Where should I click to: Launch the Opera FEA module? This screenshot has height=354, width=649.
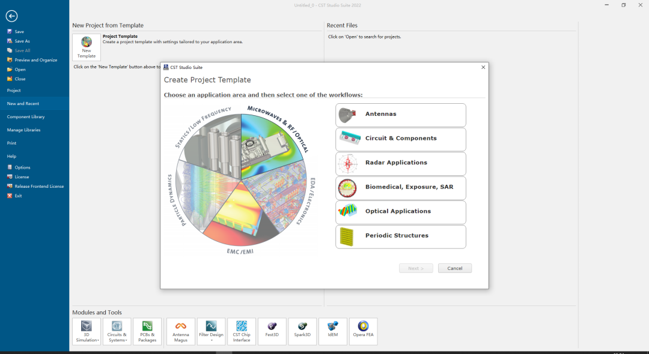coord(364,331)
